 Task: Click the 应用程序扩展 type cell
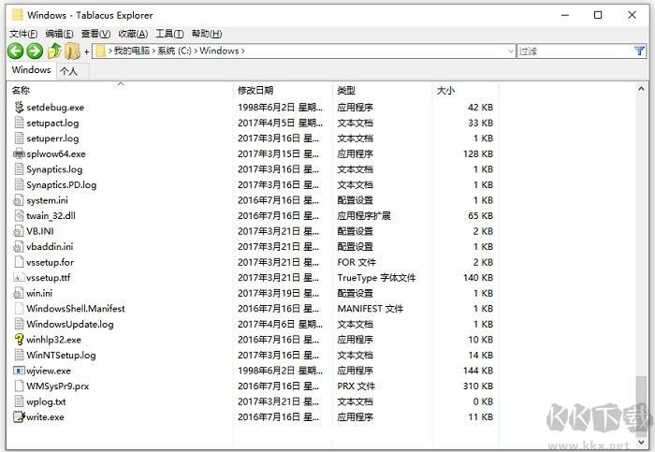(364, 215)
